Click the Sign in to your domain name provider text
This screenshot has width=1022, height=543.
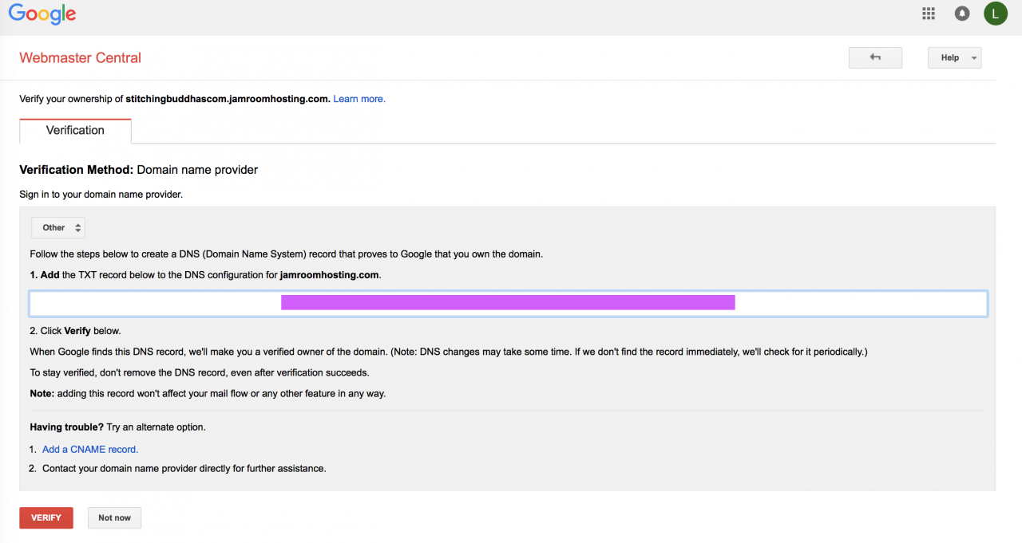pyautogui.click(x=101, y=195)
